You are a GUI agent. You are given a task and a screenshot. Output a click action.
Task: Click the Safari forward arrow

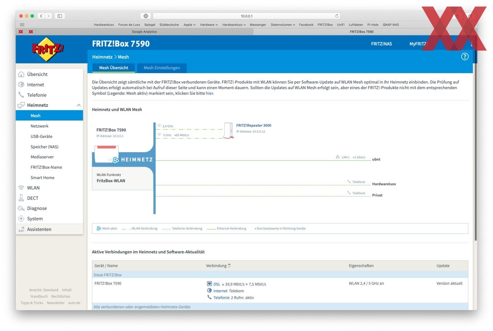tap(49, 16)
